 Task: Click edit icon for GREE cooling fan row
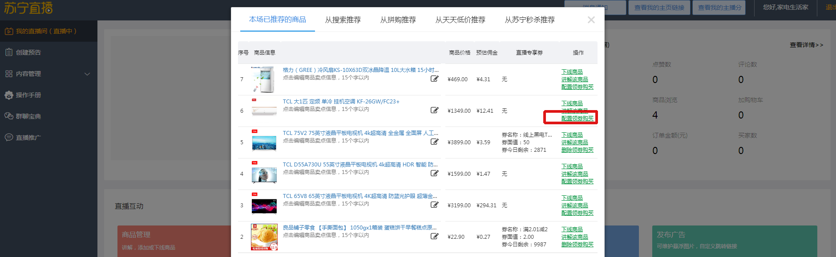click(x=435, y=79)
